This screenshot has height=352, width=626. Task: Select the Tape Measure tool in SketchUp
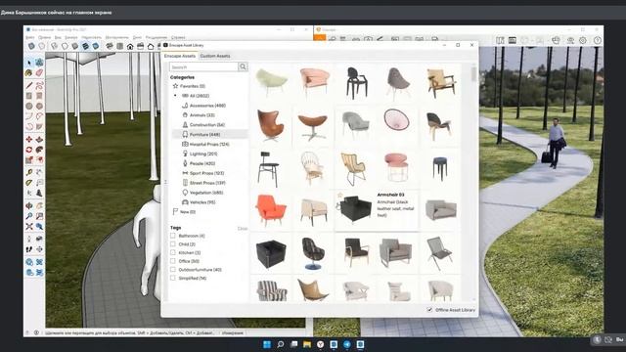[29, 172]
